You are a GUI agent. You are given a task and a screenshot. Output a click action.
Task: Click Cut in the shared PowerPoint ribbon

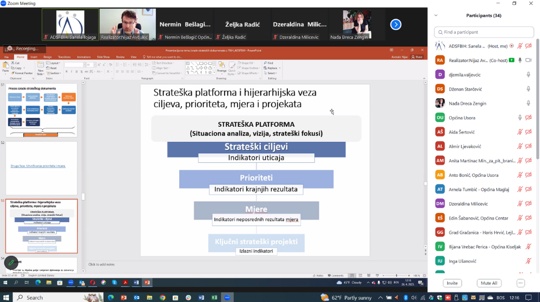[16, 63]
